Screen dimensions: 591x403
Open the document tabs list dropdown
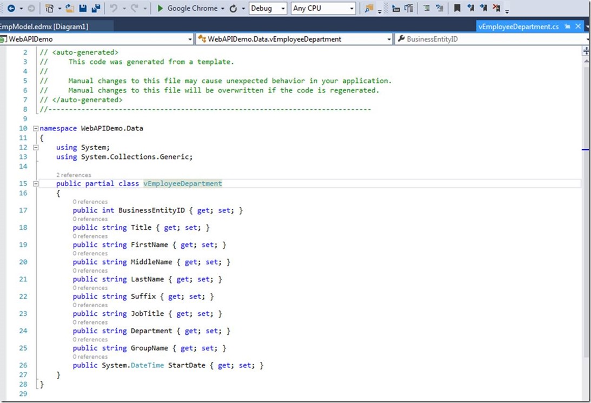click(587, 27)
